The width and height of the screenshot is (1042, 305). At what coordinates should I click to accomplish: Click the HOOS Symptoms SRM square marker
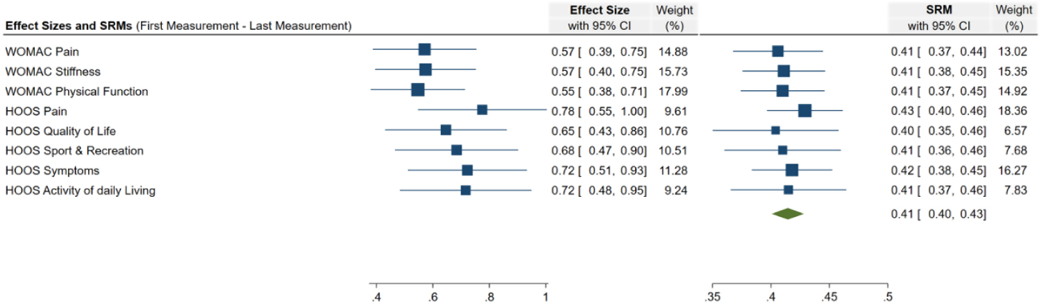click(792, 171)
